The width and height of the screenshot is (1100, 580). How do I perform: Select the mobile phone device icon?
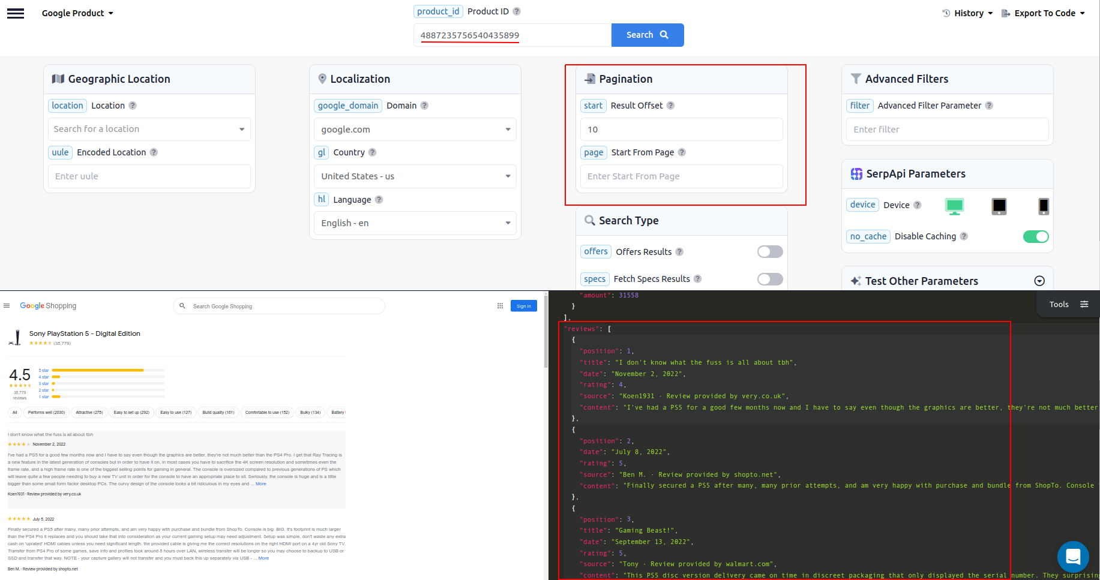pyautogui.click(x=1043, y=206)
